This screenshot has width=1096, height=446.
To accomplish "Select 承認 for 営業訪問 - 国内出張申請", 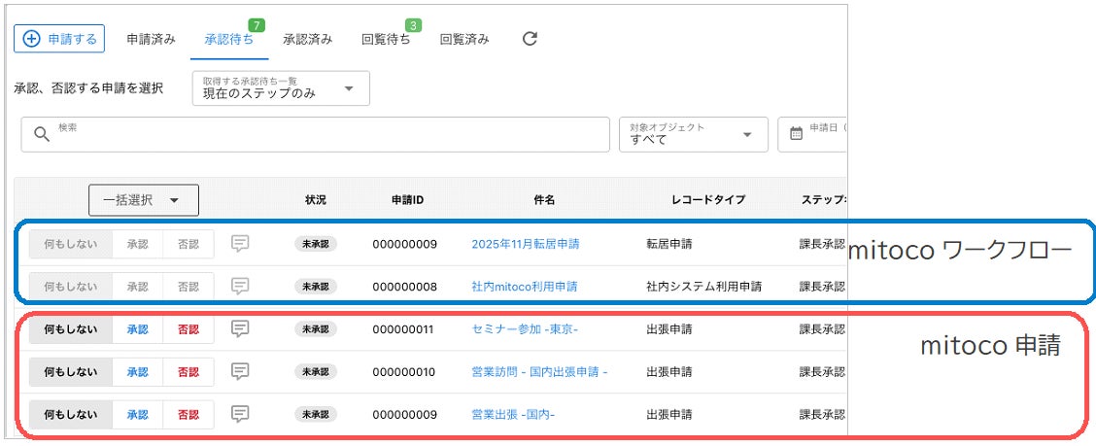I will 138,372.
